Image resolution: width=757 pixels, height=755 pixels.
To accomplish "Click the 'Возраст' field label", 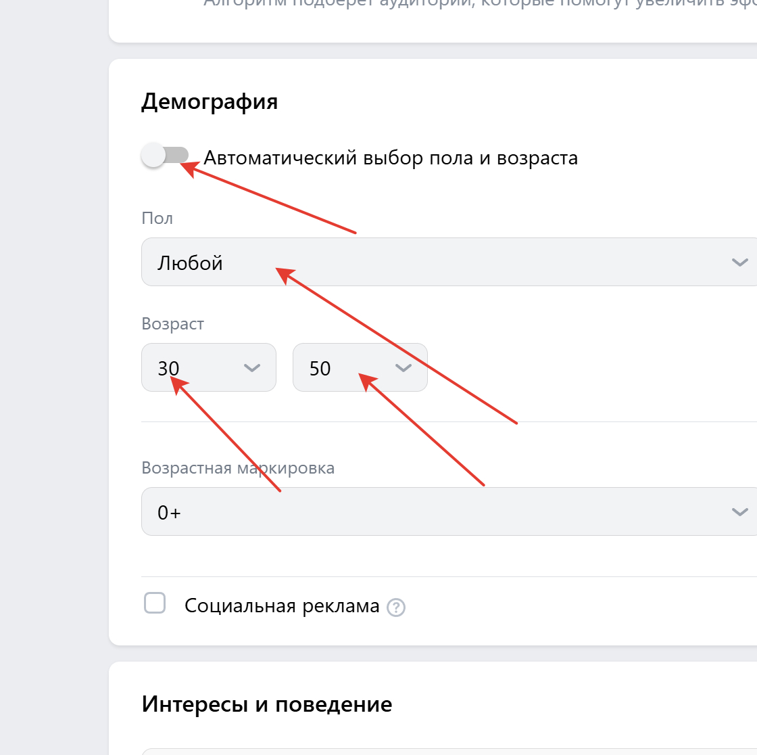I will pos(172,323).
